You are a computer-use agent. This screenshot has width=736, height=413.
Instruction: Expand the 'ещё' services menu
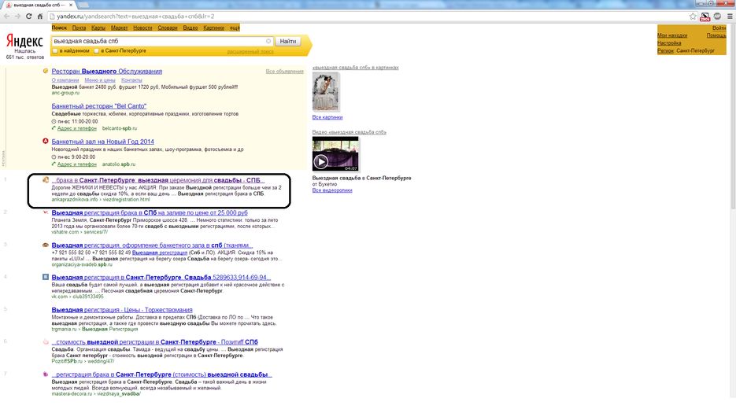click(x=235, y=28)
